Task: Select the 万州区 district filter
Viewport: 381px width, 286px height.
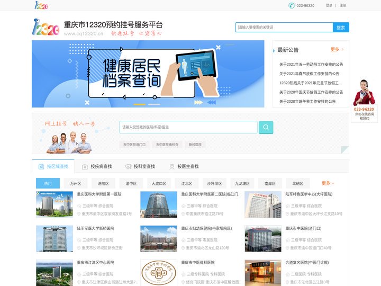Action: (76, 183)
